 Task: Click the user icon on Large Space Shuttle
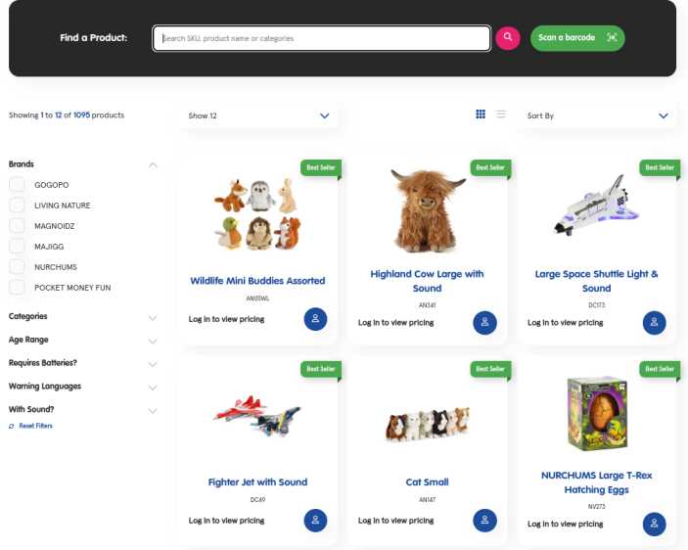pos(654,323)
